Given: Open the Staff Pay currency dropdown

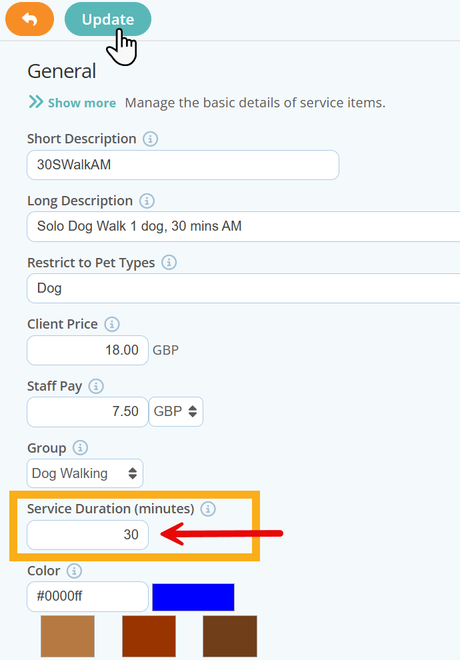Looking at the screenshot, I should click(x=175, y=411).
